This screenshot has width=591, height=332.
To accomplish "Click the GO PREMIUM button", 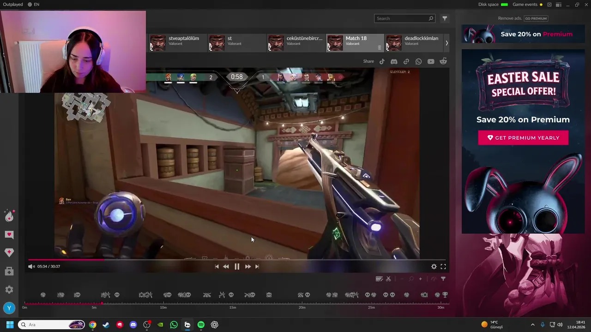I will 536,18.
